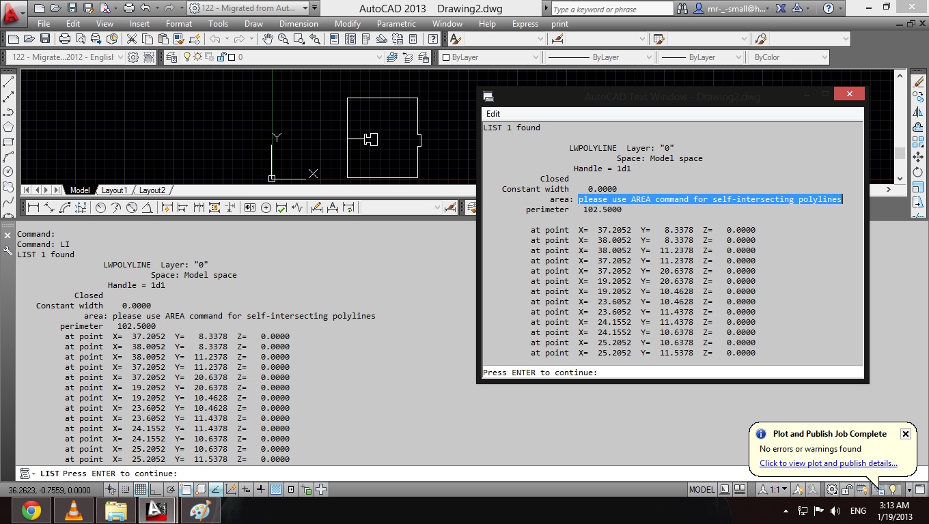
Task: Switch to the Layout1 tab
Action: click(115, 190)
